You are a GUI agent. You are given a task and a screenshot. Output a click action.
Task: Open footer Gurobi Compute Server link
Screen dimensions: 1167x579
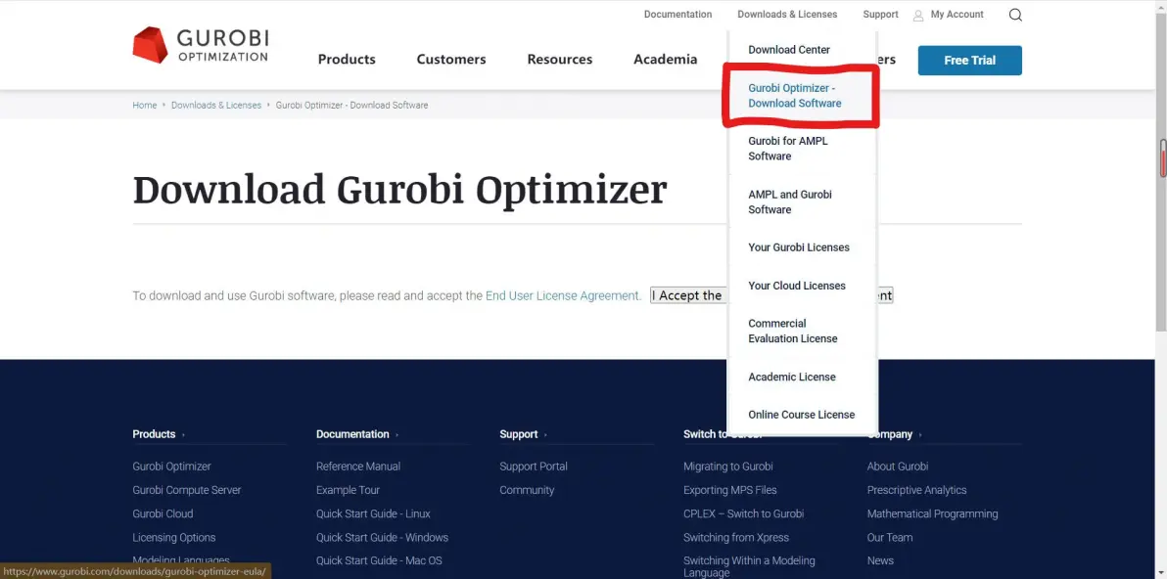tap(187, 491)
